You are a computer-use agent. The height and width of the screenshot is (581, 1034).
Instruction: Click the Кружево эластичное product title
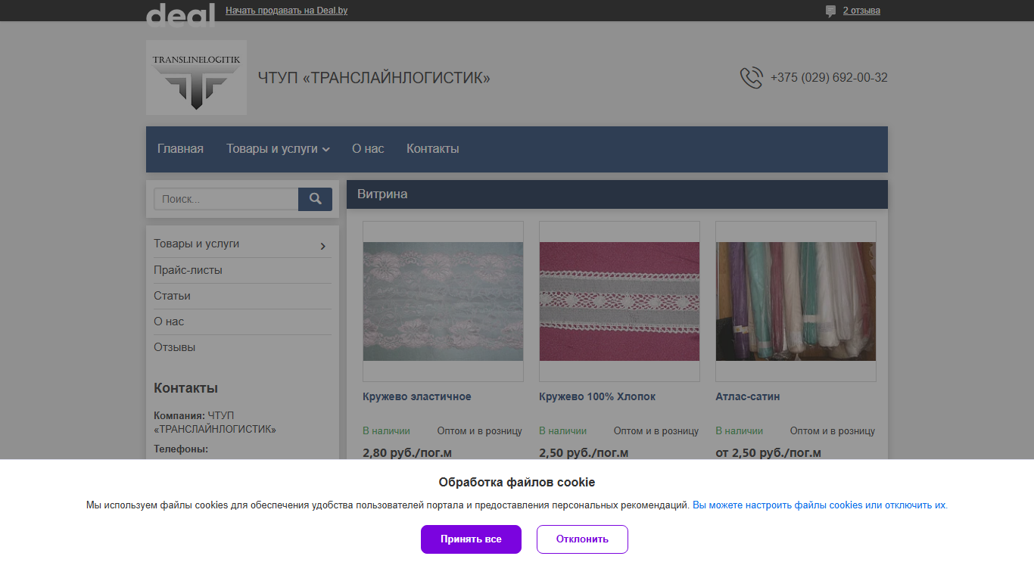click(x=417, y=396)
